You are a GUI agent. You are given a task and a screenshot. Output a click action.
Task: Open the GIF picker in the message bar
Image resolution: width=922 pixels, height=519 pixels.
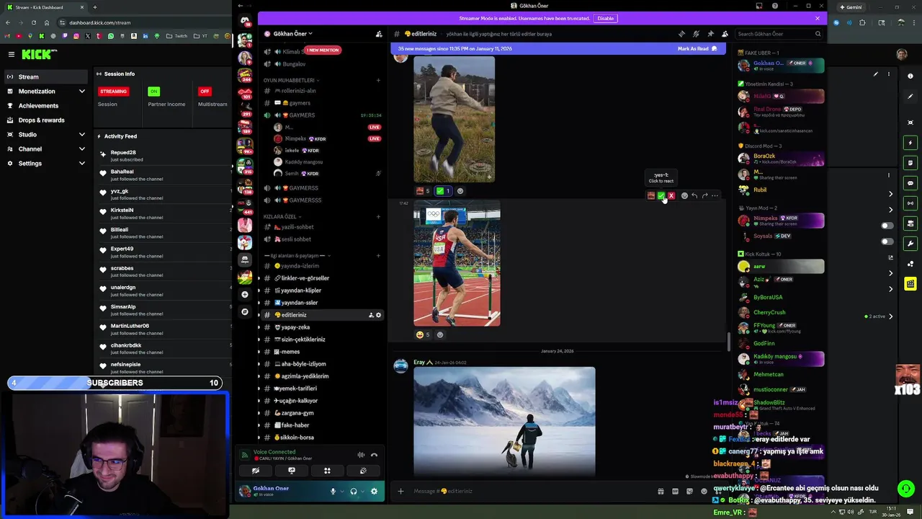point(675,492)
